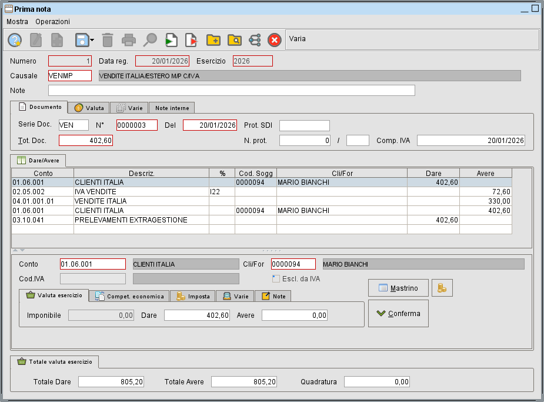Open the folder search icon

pyautogui.click(x=234, y=39)
